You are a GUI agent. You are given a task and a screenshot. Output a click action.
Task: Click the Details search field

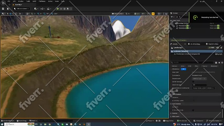[x=192, y=62]
